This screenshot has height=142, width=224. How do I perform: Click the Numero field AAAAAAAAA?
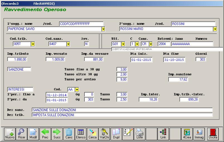click(192, 44)
